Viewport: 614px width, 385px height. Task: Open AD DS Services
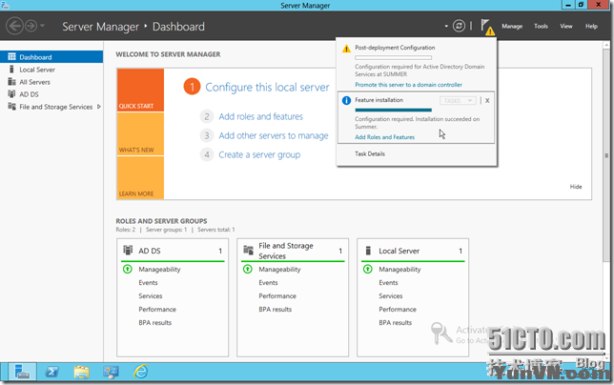[x=150, y=295]
